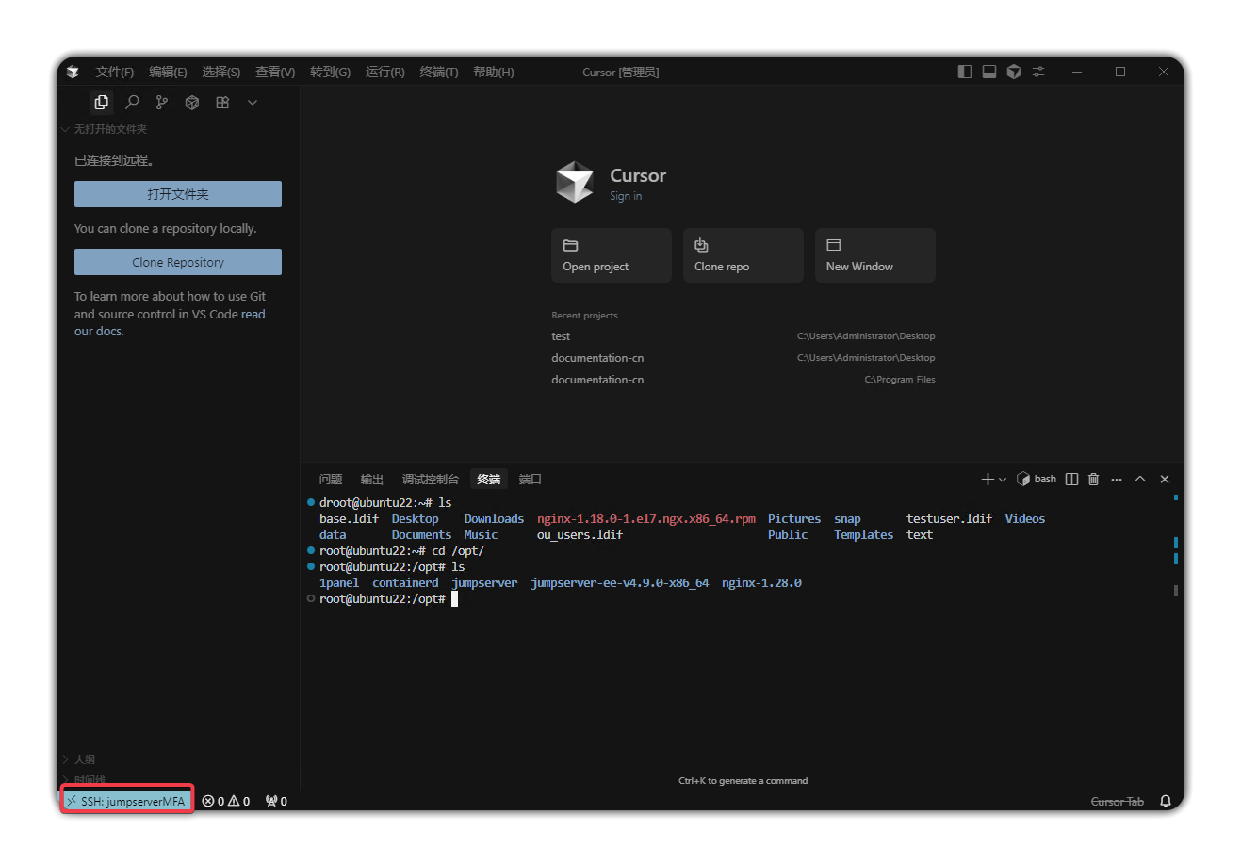Split the terminal panel

(x=1071, y=480)
